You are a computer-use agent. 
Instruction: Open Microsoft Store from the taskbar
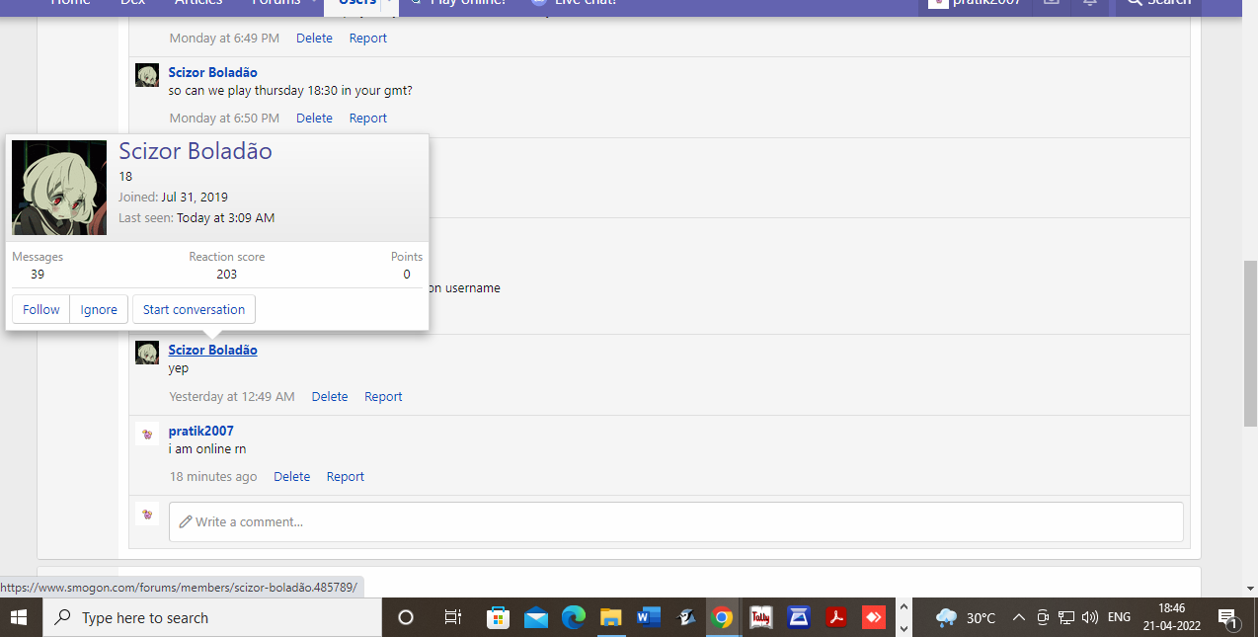[x=498, y=617]
